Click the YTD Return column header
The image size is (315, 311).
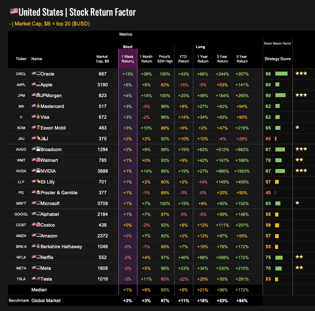tap(184, 59)
